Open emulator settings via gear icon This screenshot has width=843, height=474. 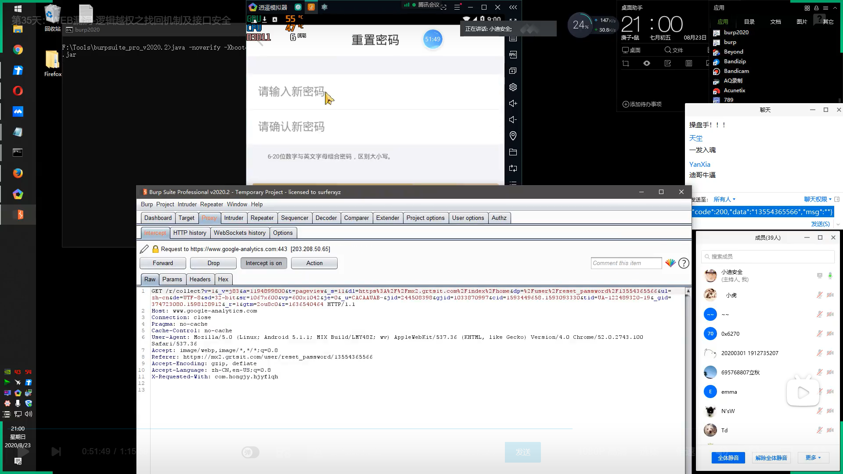click(513, 87)
